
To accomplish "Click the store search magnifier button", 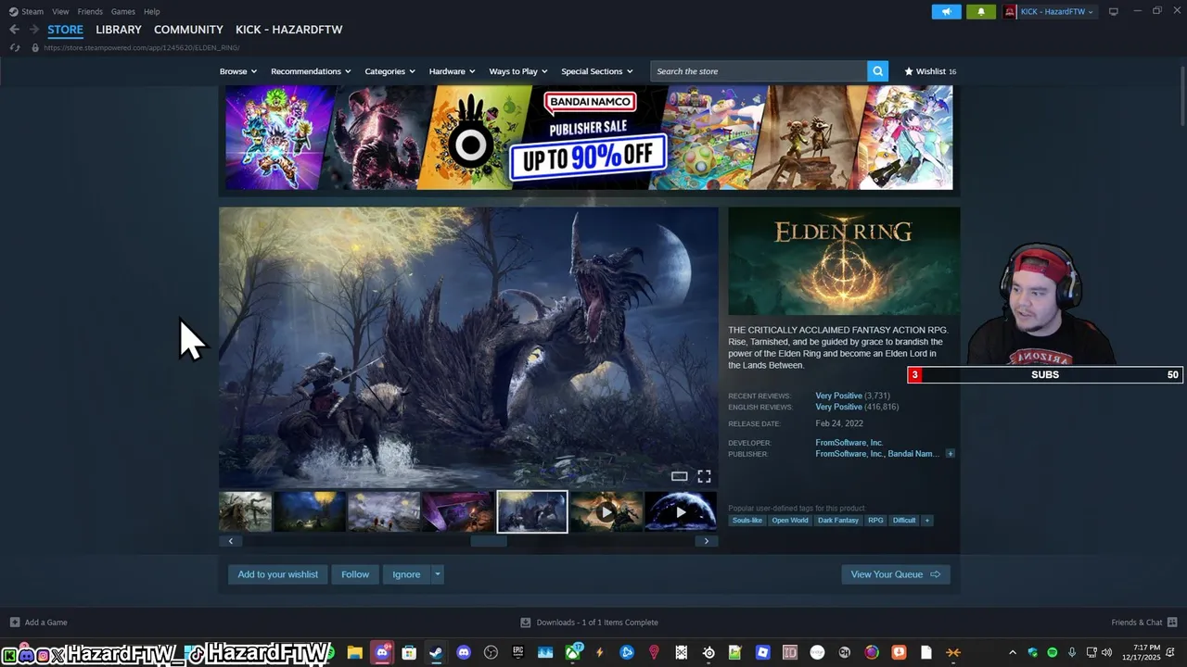I will coord(877,71).
